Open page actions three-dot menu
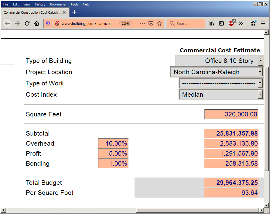The height and width of the screenshot is (214, 270). point(142,23)
